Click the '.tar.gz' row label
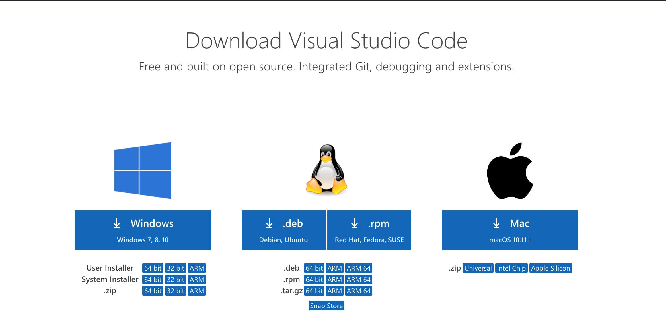The width and height of the screenshot is (666, 320). [291, 291]
